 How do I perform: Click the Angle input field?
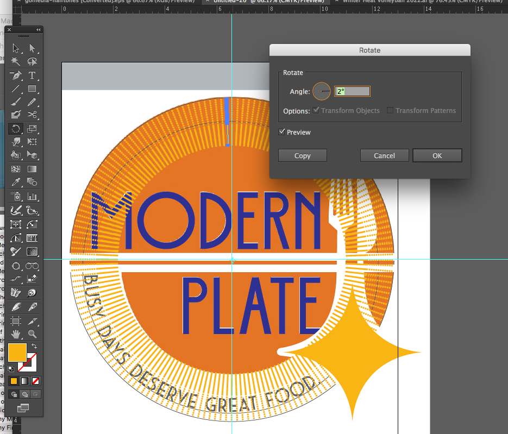tap(352, 92)
